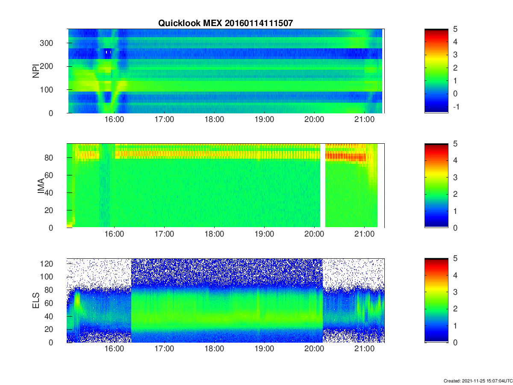The width and height of the screenshot is (513, 385).
Task: Select the IMA y-axis label
Action: (41, 186)
